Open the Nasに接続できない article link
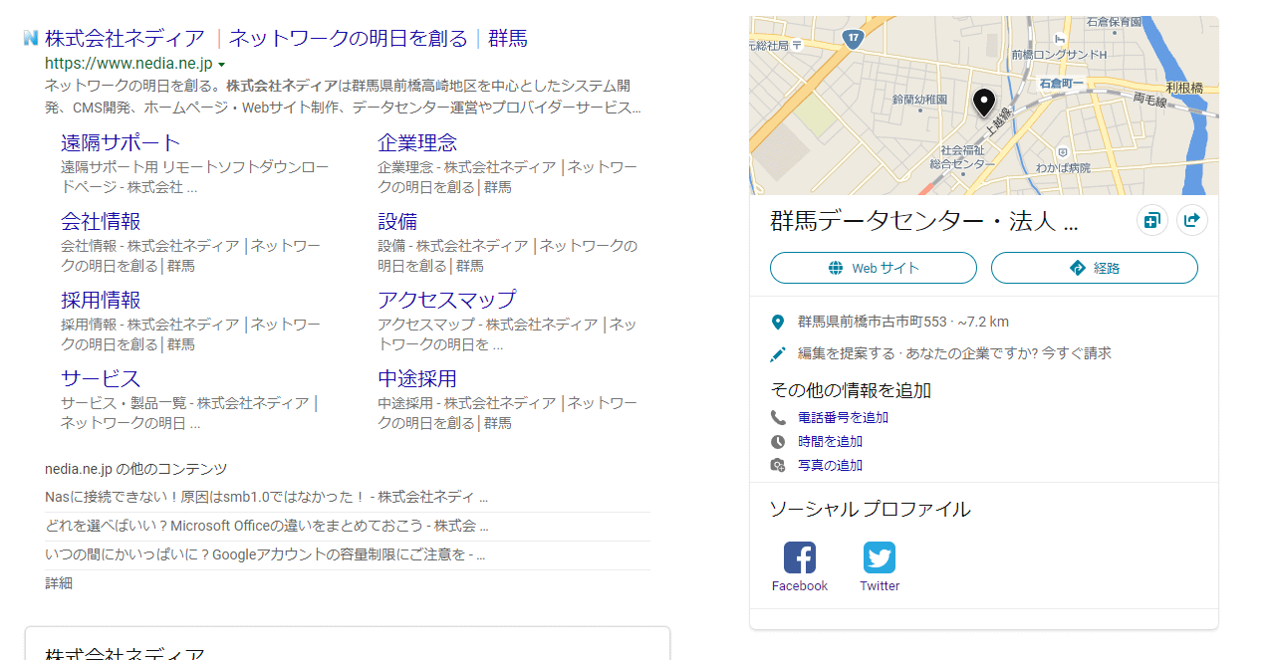1271x660 pixels. (266, 497)
